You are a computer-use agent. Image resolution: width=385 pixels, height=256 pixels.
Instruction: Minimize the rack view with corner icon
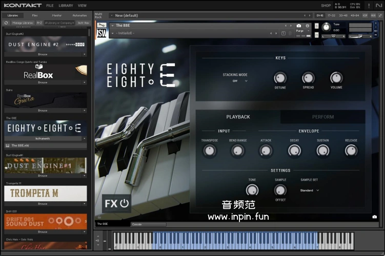(x=380, y=15)
